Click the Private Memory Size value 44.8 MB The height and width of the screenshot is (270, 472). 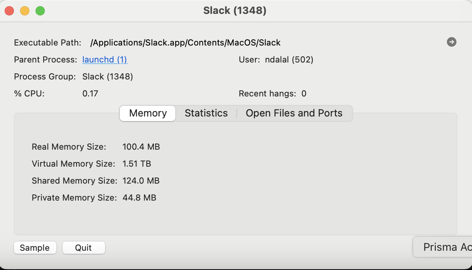pos(139,198)
